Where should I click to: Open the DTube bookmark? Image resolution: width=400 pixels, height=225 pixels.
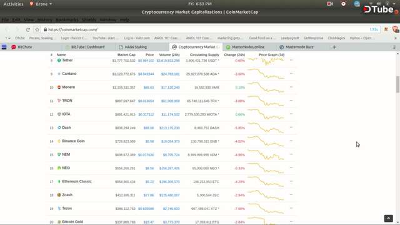20,38
